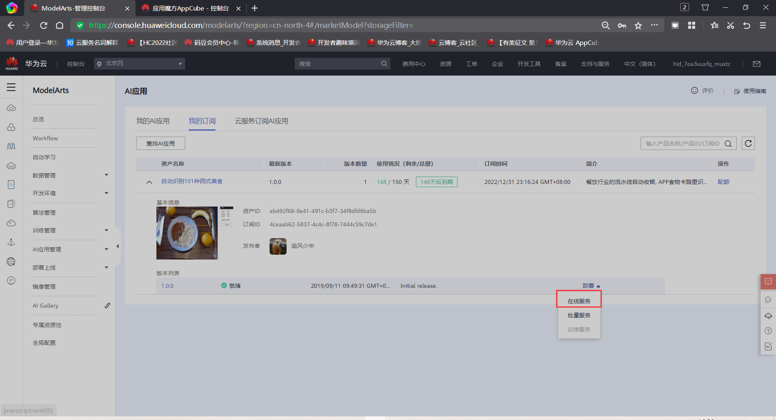Open 费用中心 in the top navigation
This screenshot has width=776, height=420.
point(414,64)
